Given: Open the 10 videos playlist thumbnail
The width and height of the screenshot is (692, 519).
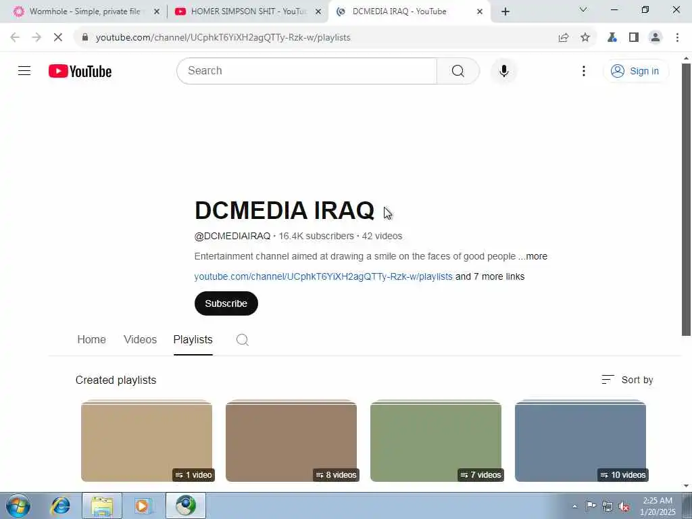Looking at the screenshot, I should click(x=580, y=441).
